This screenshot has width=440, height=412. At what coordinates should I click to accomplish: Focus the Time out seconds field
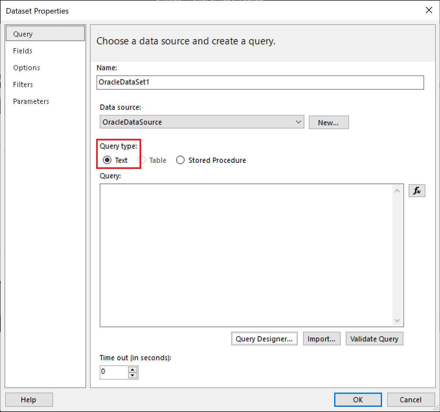tap(114, 373)
